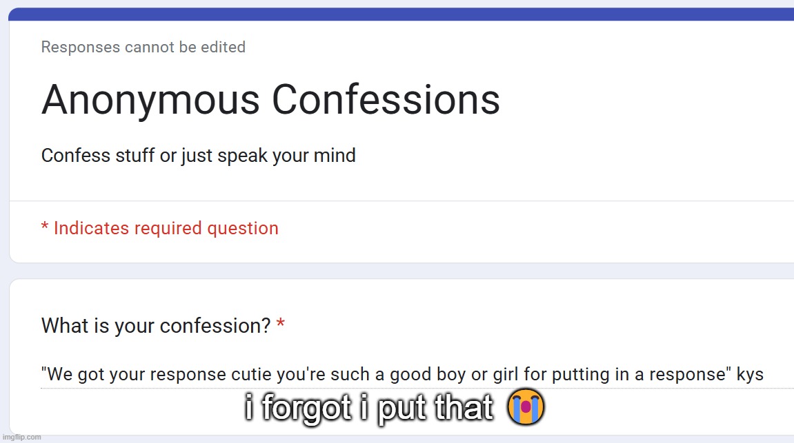This screenshot has width=794, height=443.
Task: Click the divider line under the form description
Action: click(x=401, y=200)
